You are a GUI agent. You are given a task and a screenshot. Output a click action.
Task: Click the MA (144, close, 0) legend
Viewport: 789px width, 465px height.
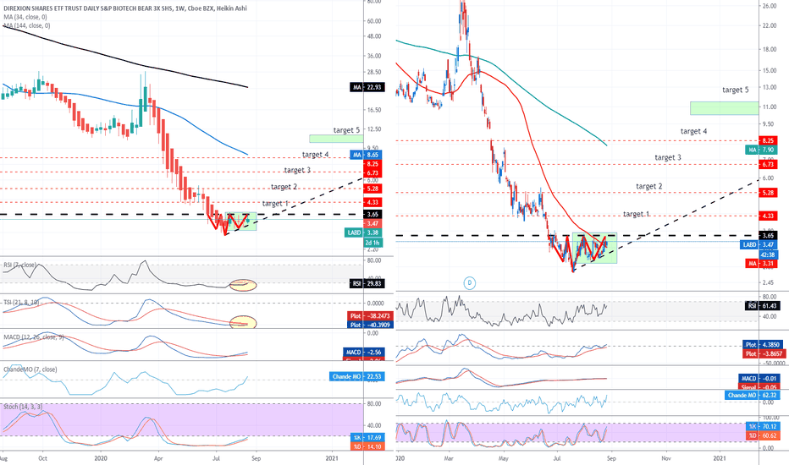[x=27, y=25]
